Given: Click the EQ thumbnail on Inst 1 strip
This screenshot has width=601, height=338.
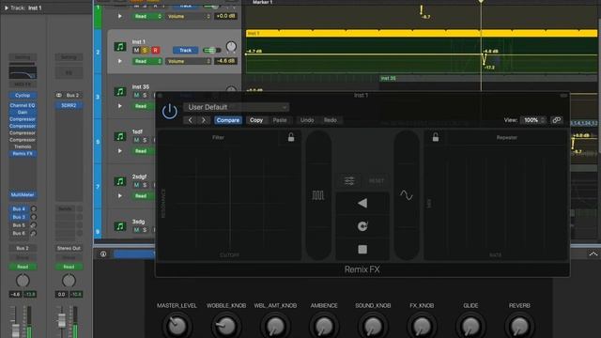Looking at the screenshot, I should click(23, 72).
